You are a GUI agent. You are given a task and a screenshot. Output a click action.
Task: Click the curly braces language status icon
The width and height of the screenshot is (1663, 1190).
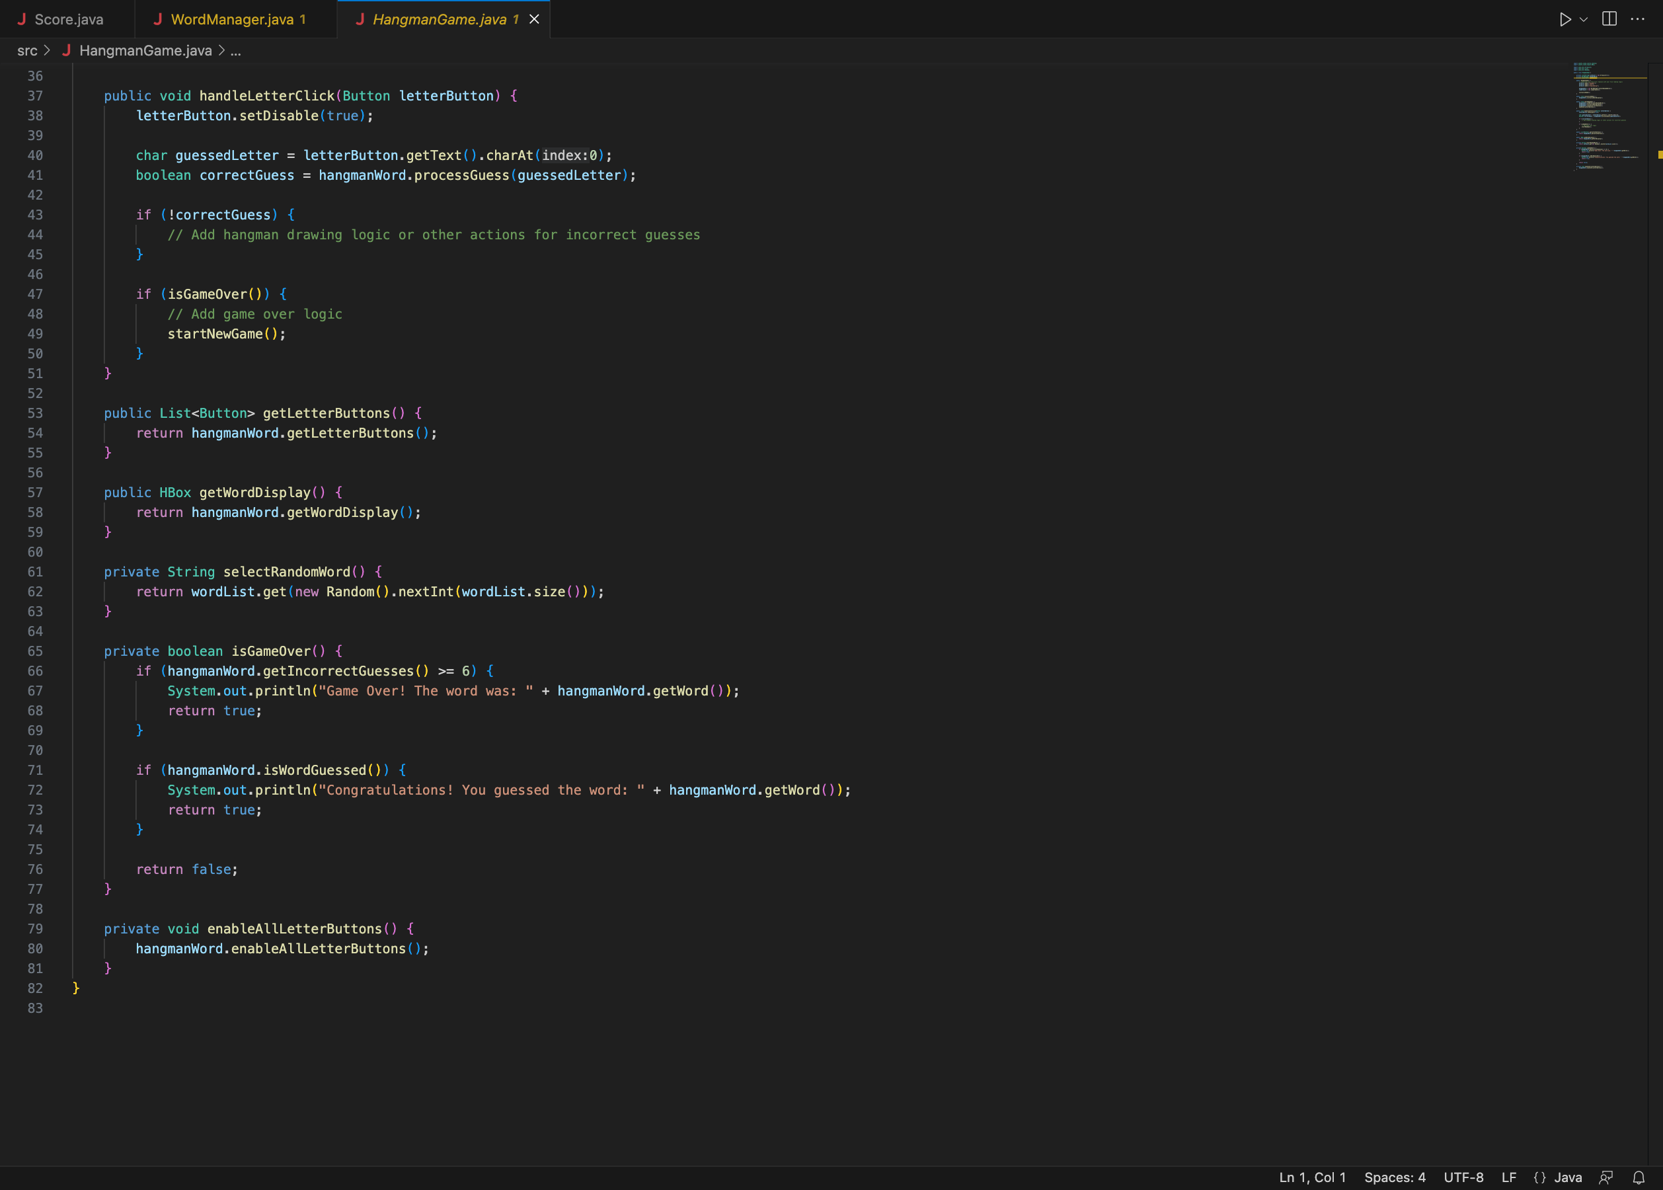point(1539,1177)
